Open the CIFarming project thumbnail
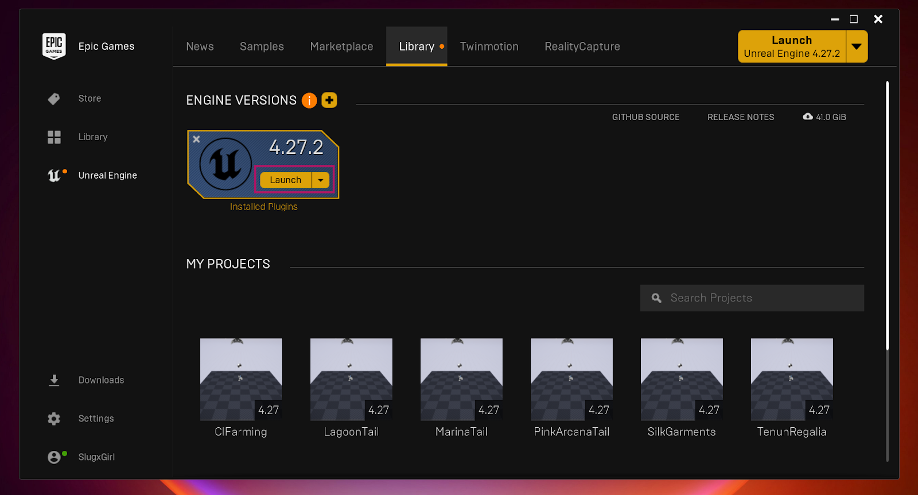Image resolution: width=918 pixels, height=495 pixels. click(241, 380)
